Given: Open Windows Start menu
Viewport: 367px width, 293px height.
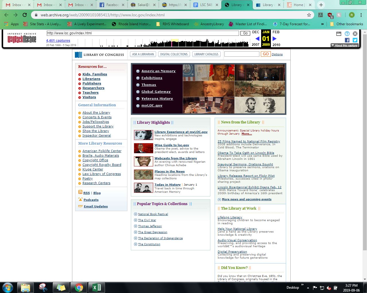Looking at the screenshot, I should [8, 287].
